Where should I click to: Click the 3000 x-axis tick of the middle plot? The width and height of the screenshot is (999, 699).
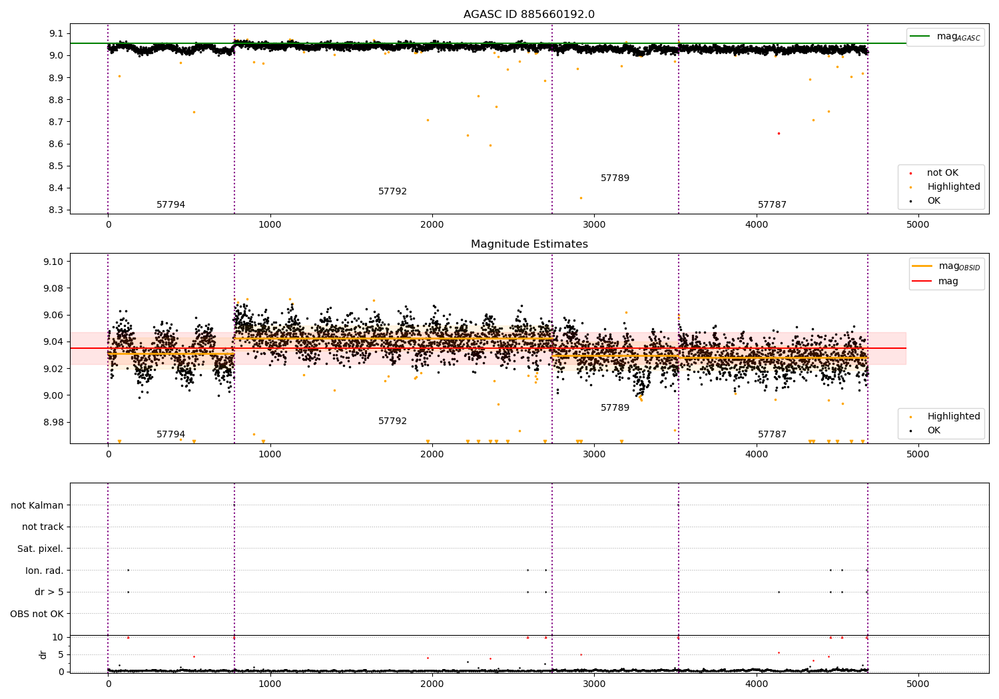(594, 455)
